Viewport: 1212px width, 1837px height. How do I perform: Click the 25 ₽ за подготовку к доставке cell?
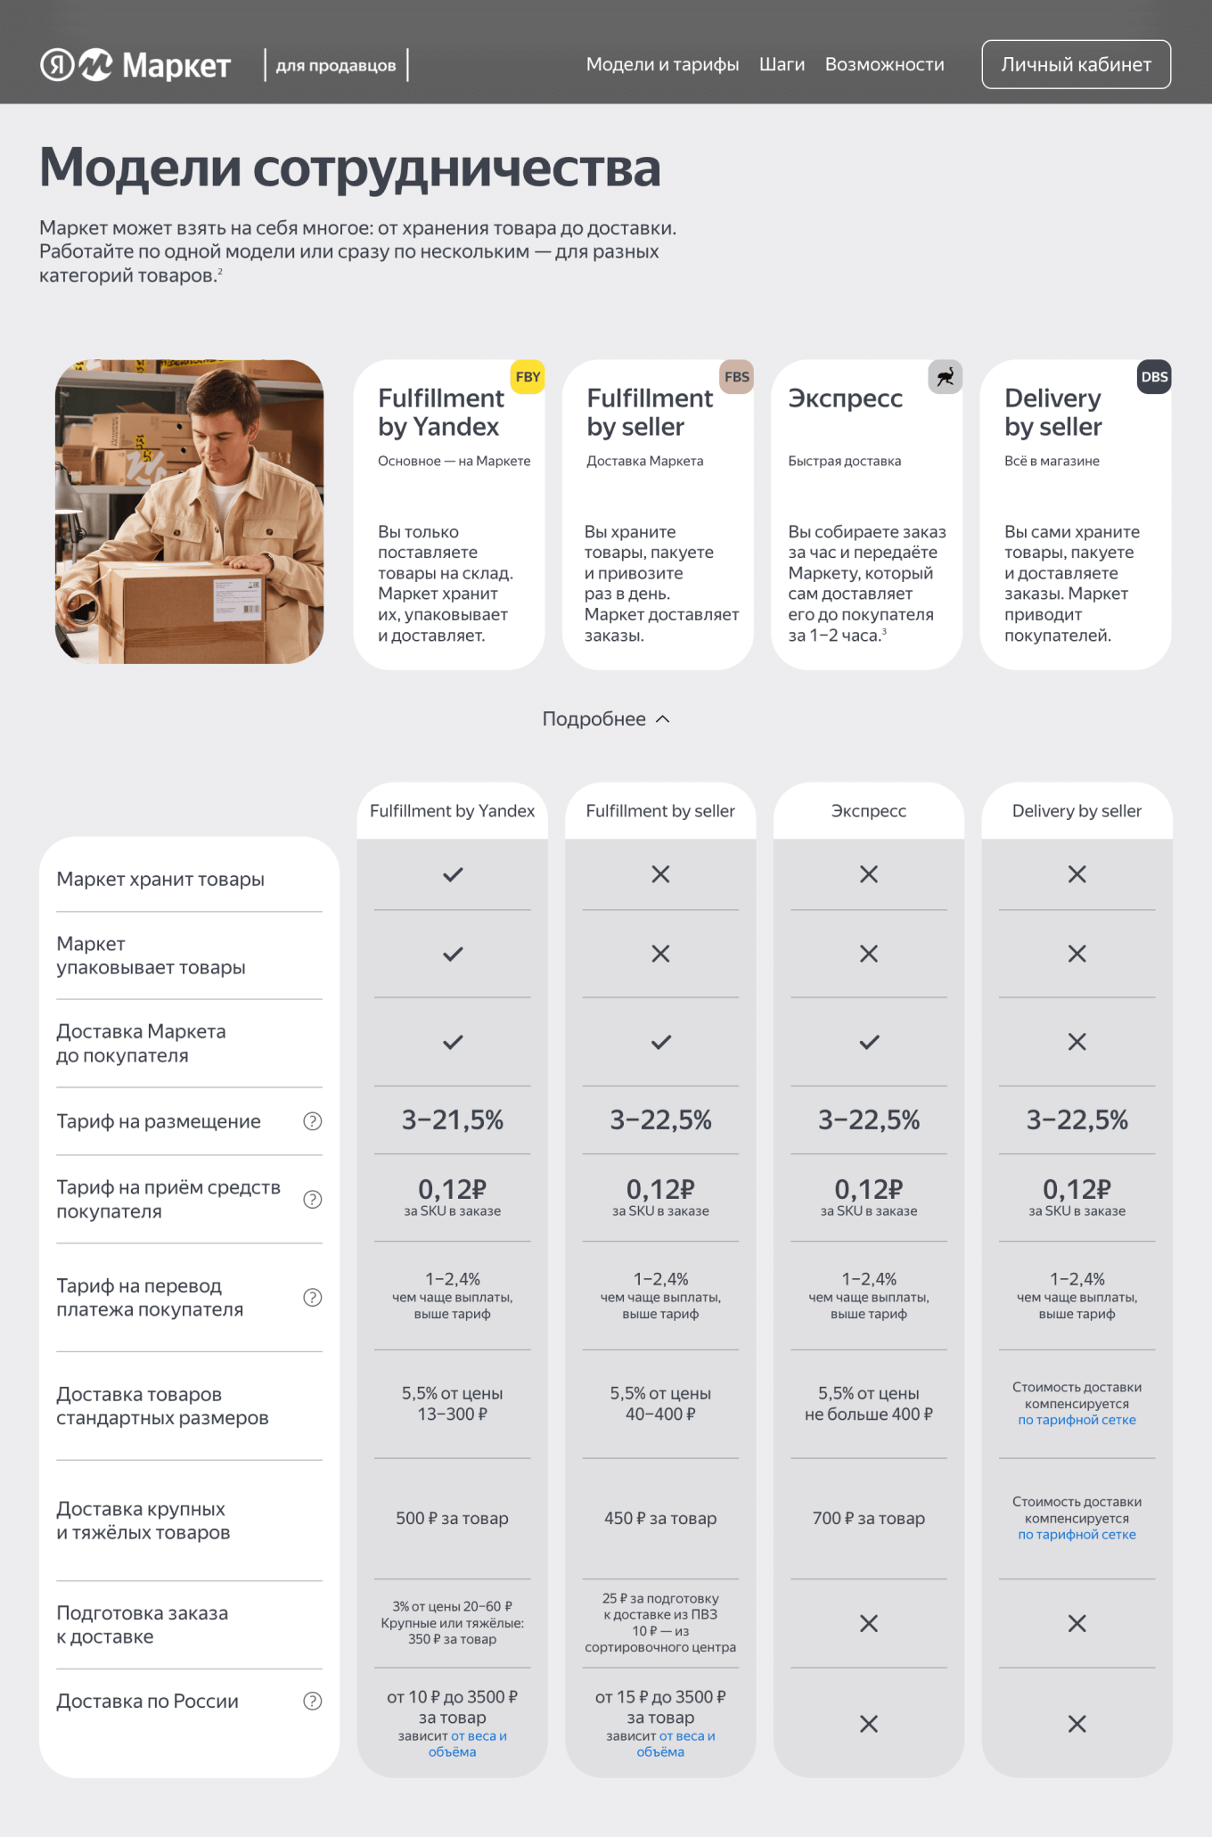(x=660, y=1623)
